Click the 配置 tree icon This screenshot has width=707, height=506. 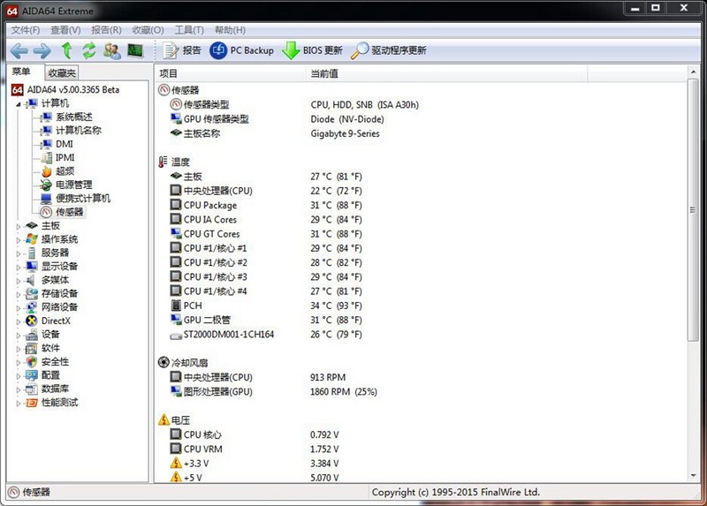coord(32,375)
